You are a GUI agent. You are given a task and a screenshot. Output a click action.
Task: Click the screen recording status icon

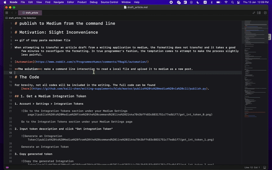tap(171, 2)
